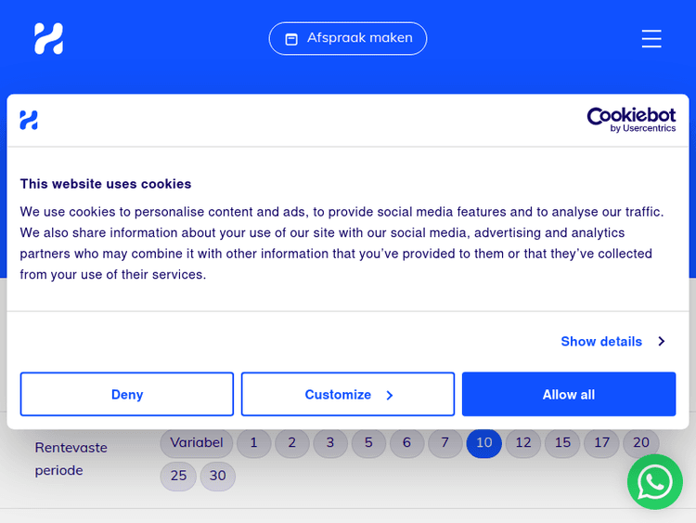Select the 5 year fixed-rate period

click(x=368, y=443)
